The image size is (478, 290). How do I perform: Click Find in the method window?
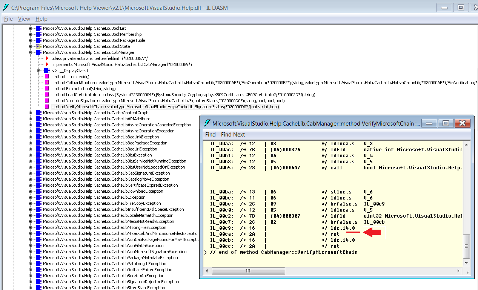(211, 135)
